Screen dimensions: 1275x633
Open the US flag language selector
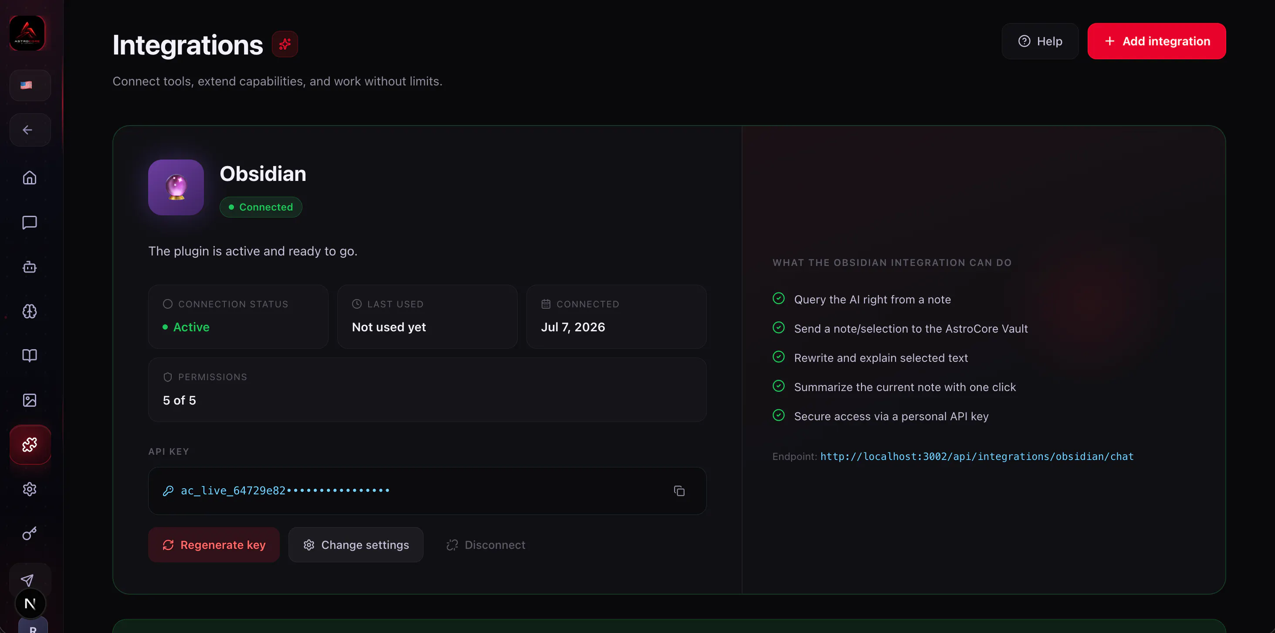click(30, 85)
